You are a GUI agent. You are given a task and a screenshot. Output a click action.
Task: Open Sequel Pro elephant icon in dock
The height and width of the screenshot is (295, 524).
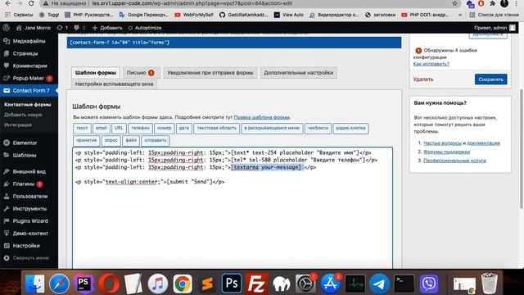click(x=281, y=284)
